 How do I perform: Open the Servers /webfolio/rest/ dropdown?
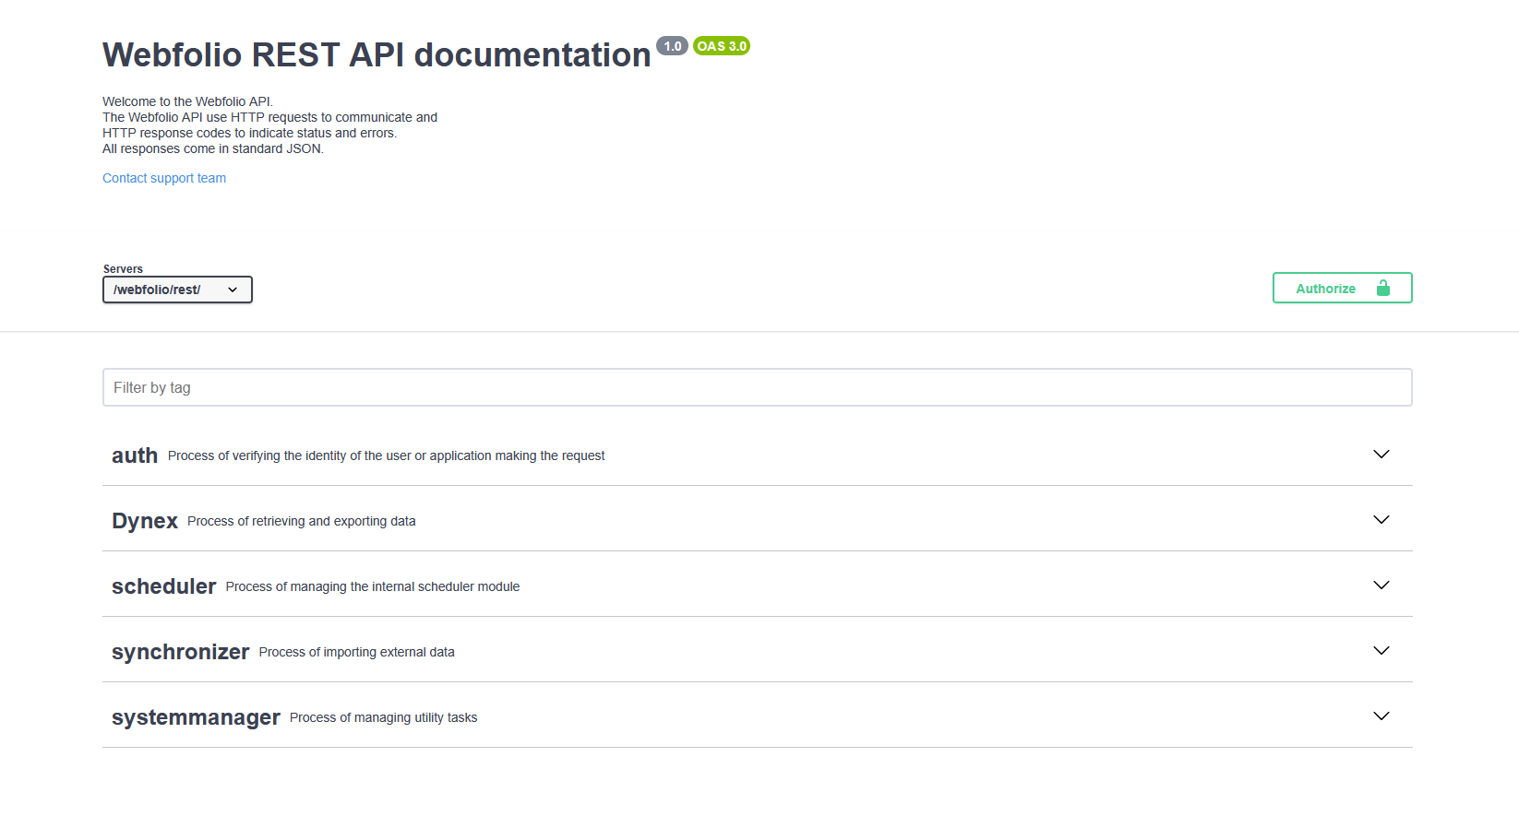(x=177, y=290)
